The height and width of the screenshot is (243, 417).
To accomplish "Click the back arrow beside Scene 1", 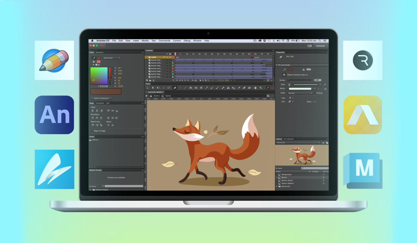I will [x=147, y=96].
